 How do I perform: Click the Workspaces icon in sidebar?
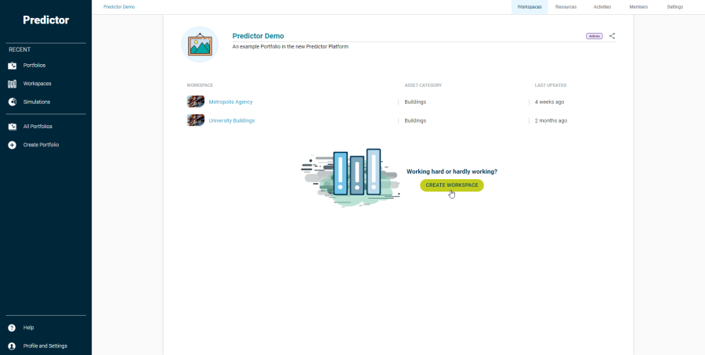click(x=12, y=84)
